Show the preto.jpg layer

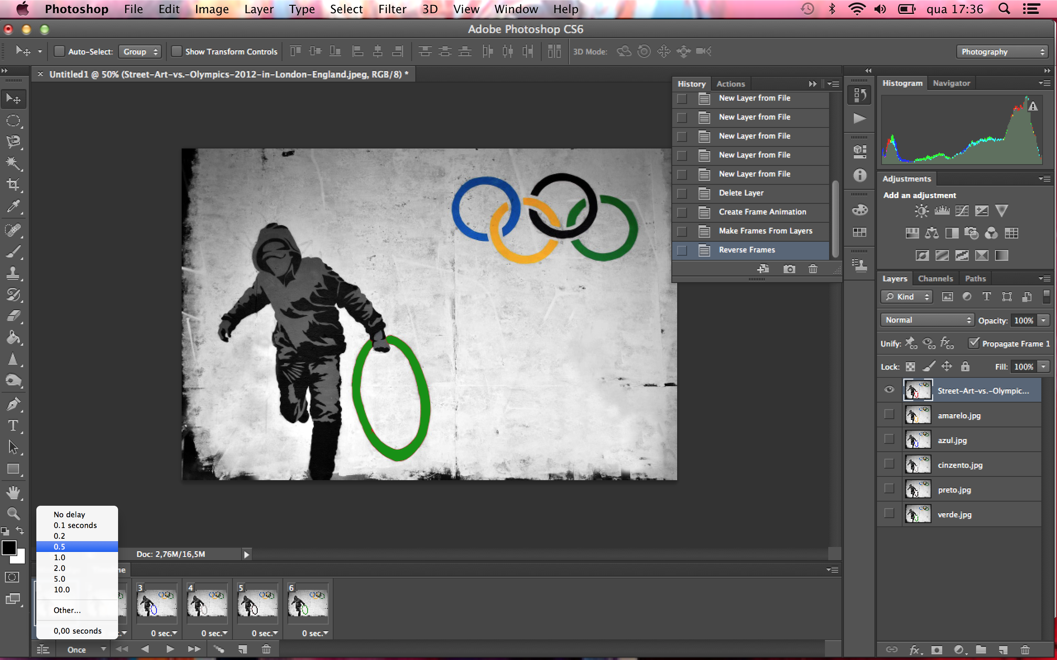point(889,489)
